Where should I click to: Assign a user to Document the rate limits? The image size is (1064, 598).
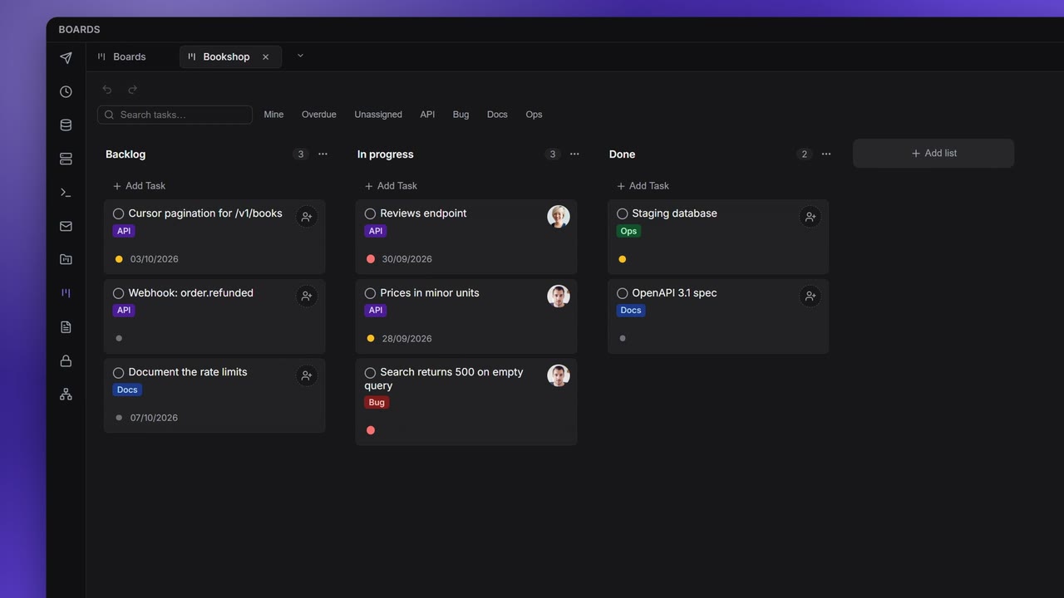(x=307, y=375)
